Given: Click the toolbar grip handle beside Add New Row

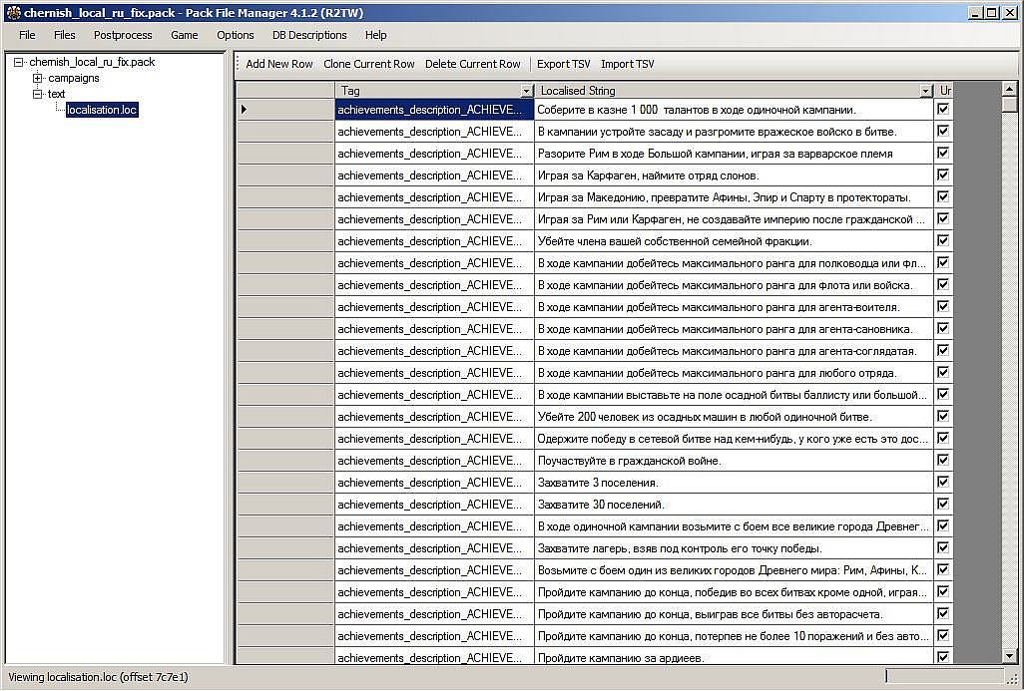Looking at the screenshot, I should [x=239, y=64].
